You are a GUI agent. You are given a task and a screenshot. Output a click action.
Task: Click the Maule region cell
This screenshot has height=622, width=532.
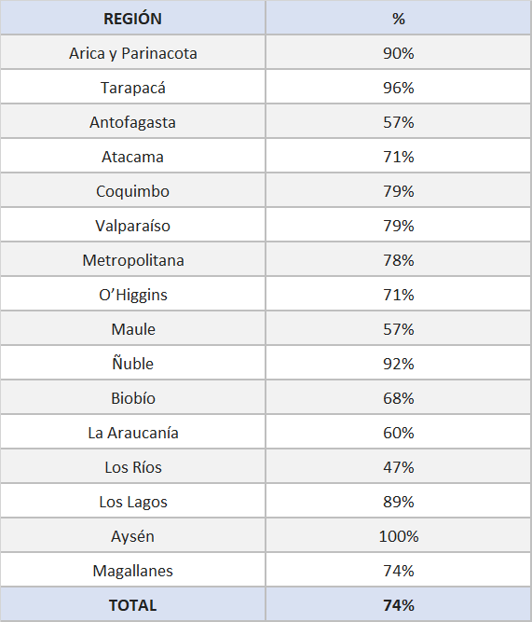coord(133,328)
